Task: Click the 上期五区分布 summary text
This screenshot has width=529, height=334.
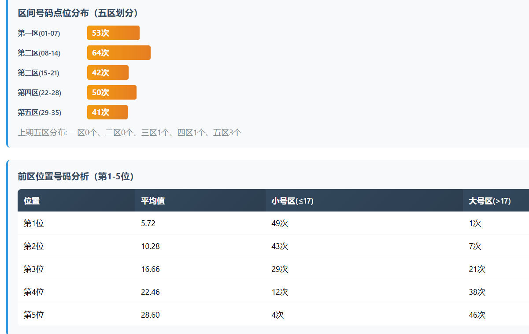Action: click(129, 132)
